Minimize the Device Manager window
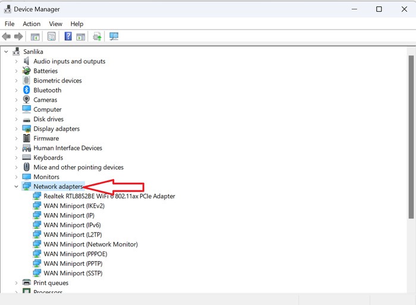This screenshot has width=416, height=305. (354, 9)
